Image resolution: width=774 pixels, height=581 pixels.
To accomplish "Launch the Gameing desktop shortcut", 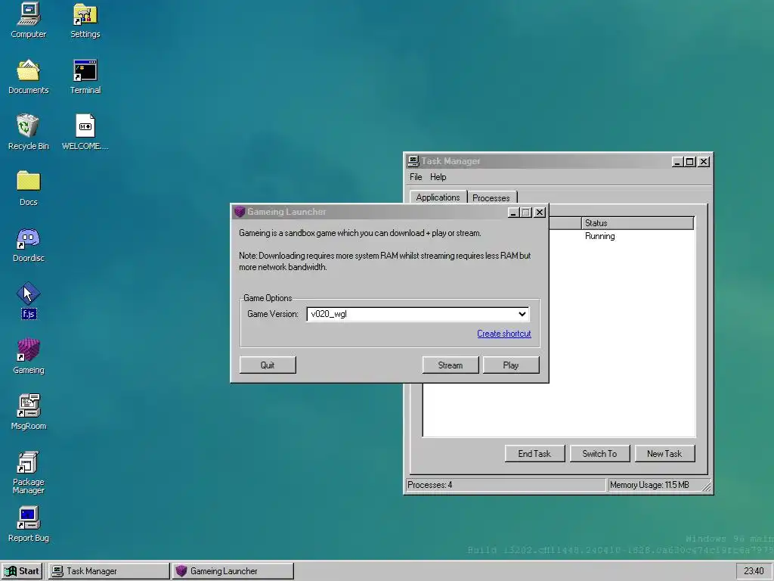I will 28,356.
